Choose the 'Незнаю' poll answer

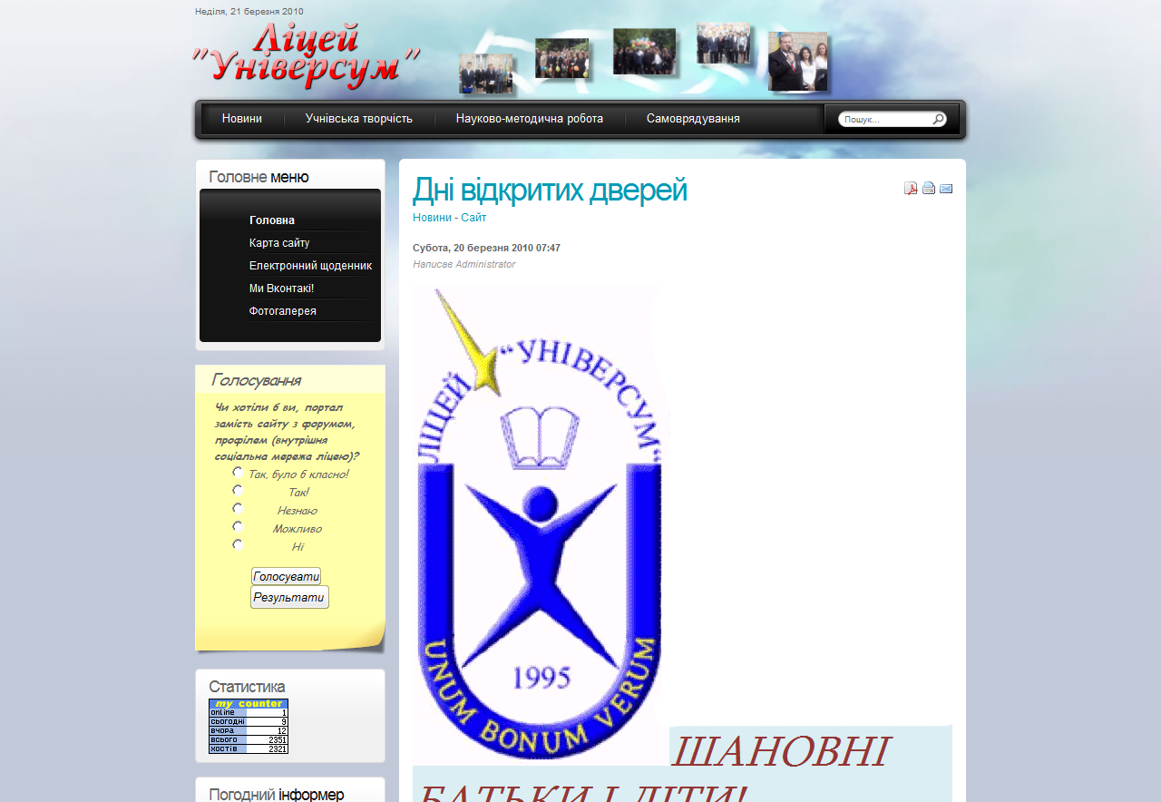click(237, 508)
